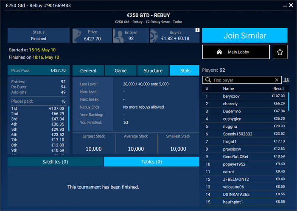Click the Prize Pool €427.70 header

click(x=39, y=70)
